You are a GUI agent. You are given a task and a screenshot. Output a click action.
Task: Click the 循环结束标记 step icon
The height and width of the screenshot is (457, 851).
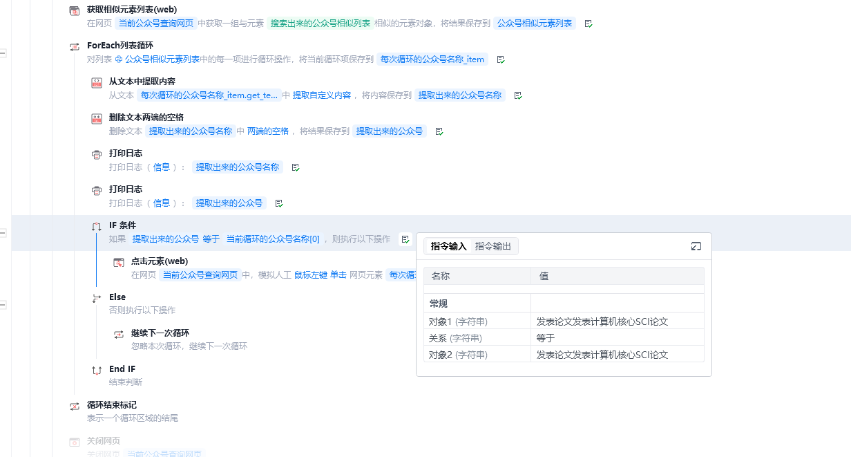(x=75, y=406)
